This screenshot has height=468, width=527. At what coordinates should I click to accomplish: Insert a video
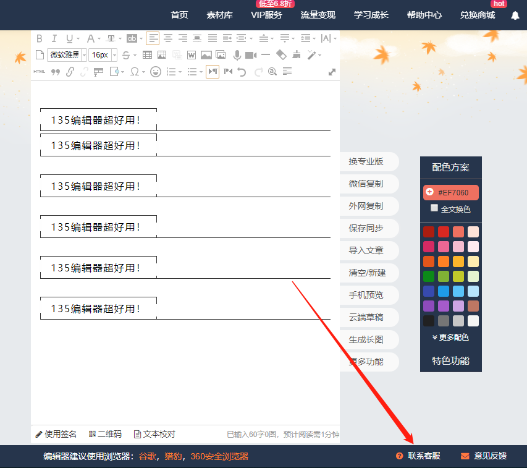(x=251, y=55)
